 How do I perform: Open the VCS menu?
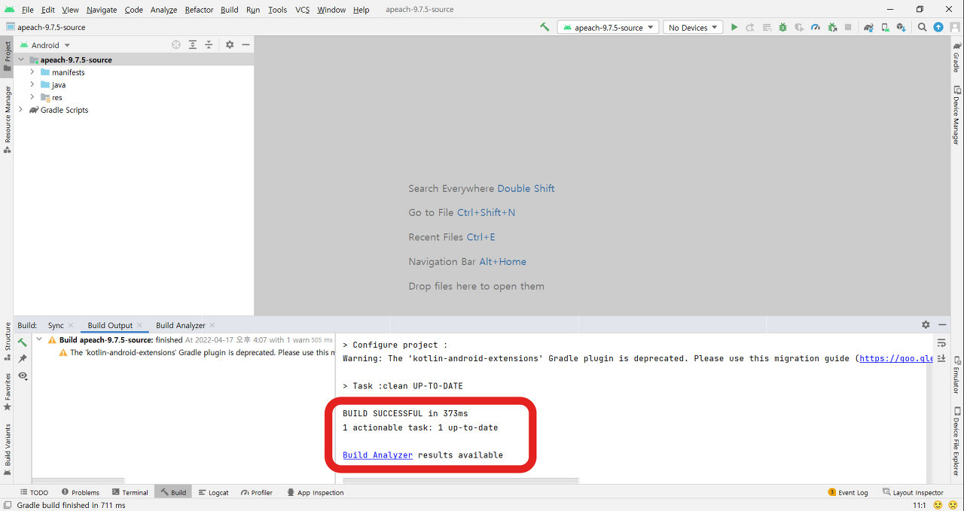[302, 9]
